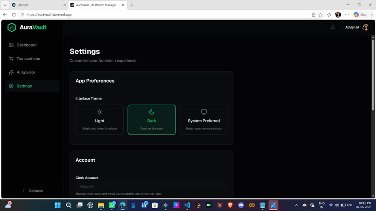
Task: Select the Light interface theme
Action: click(x=99, y=120)
